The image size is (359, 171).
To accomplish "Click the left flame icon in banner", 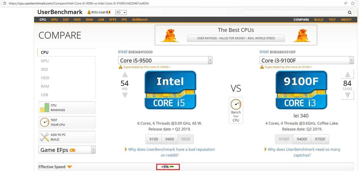I will click(x=170, y=35).
